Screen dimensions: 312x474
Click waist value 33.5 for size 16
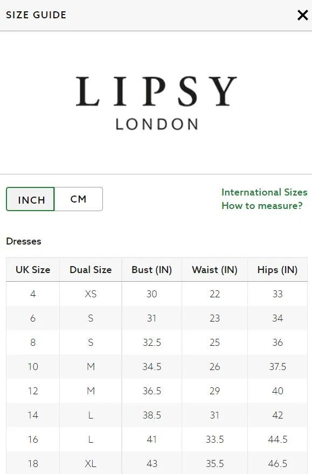click(x=214, y=439)
